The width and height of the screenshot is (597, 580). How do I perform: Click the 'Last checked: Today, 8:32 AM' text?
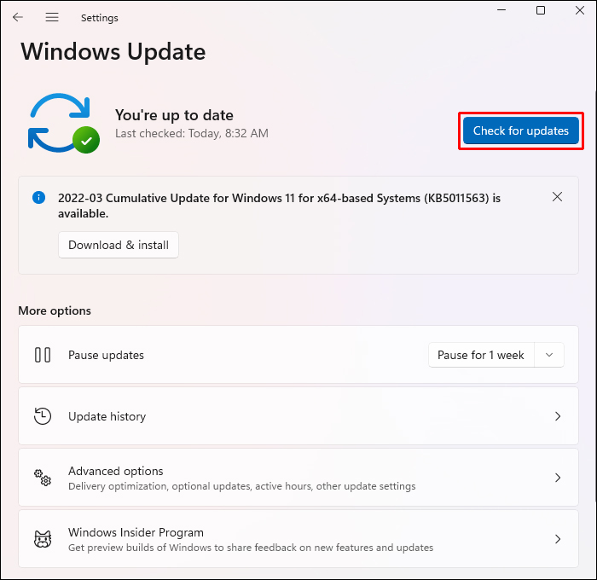192,133
